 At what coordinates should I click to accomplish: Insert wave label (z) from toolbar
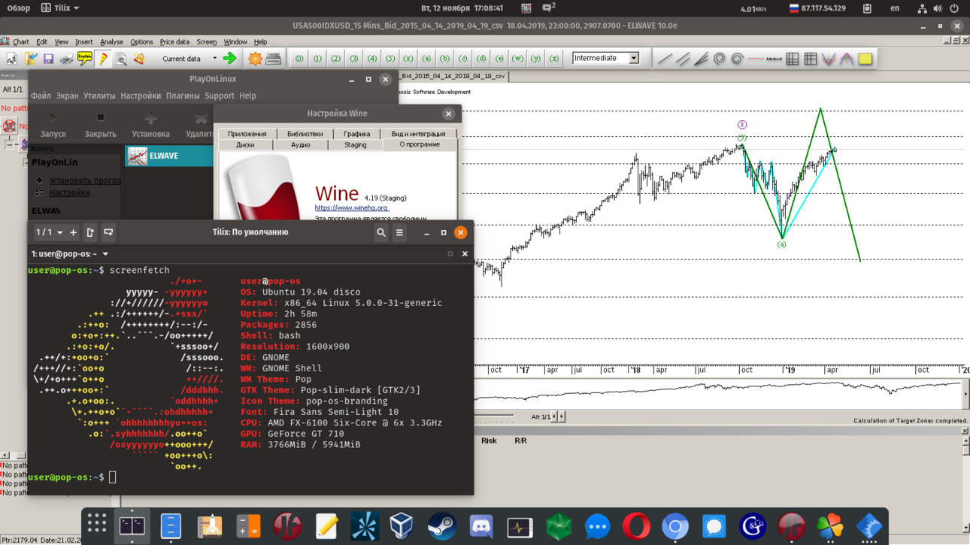[x=554, y=59]
